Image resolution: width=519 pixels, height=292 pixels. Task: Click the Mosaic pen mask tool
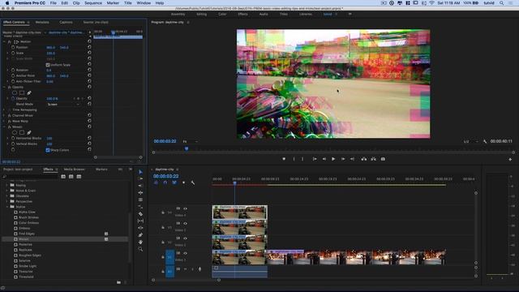[29, 132]
